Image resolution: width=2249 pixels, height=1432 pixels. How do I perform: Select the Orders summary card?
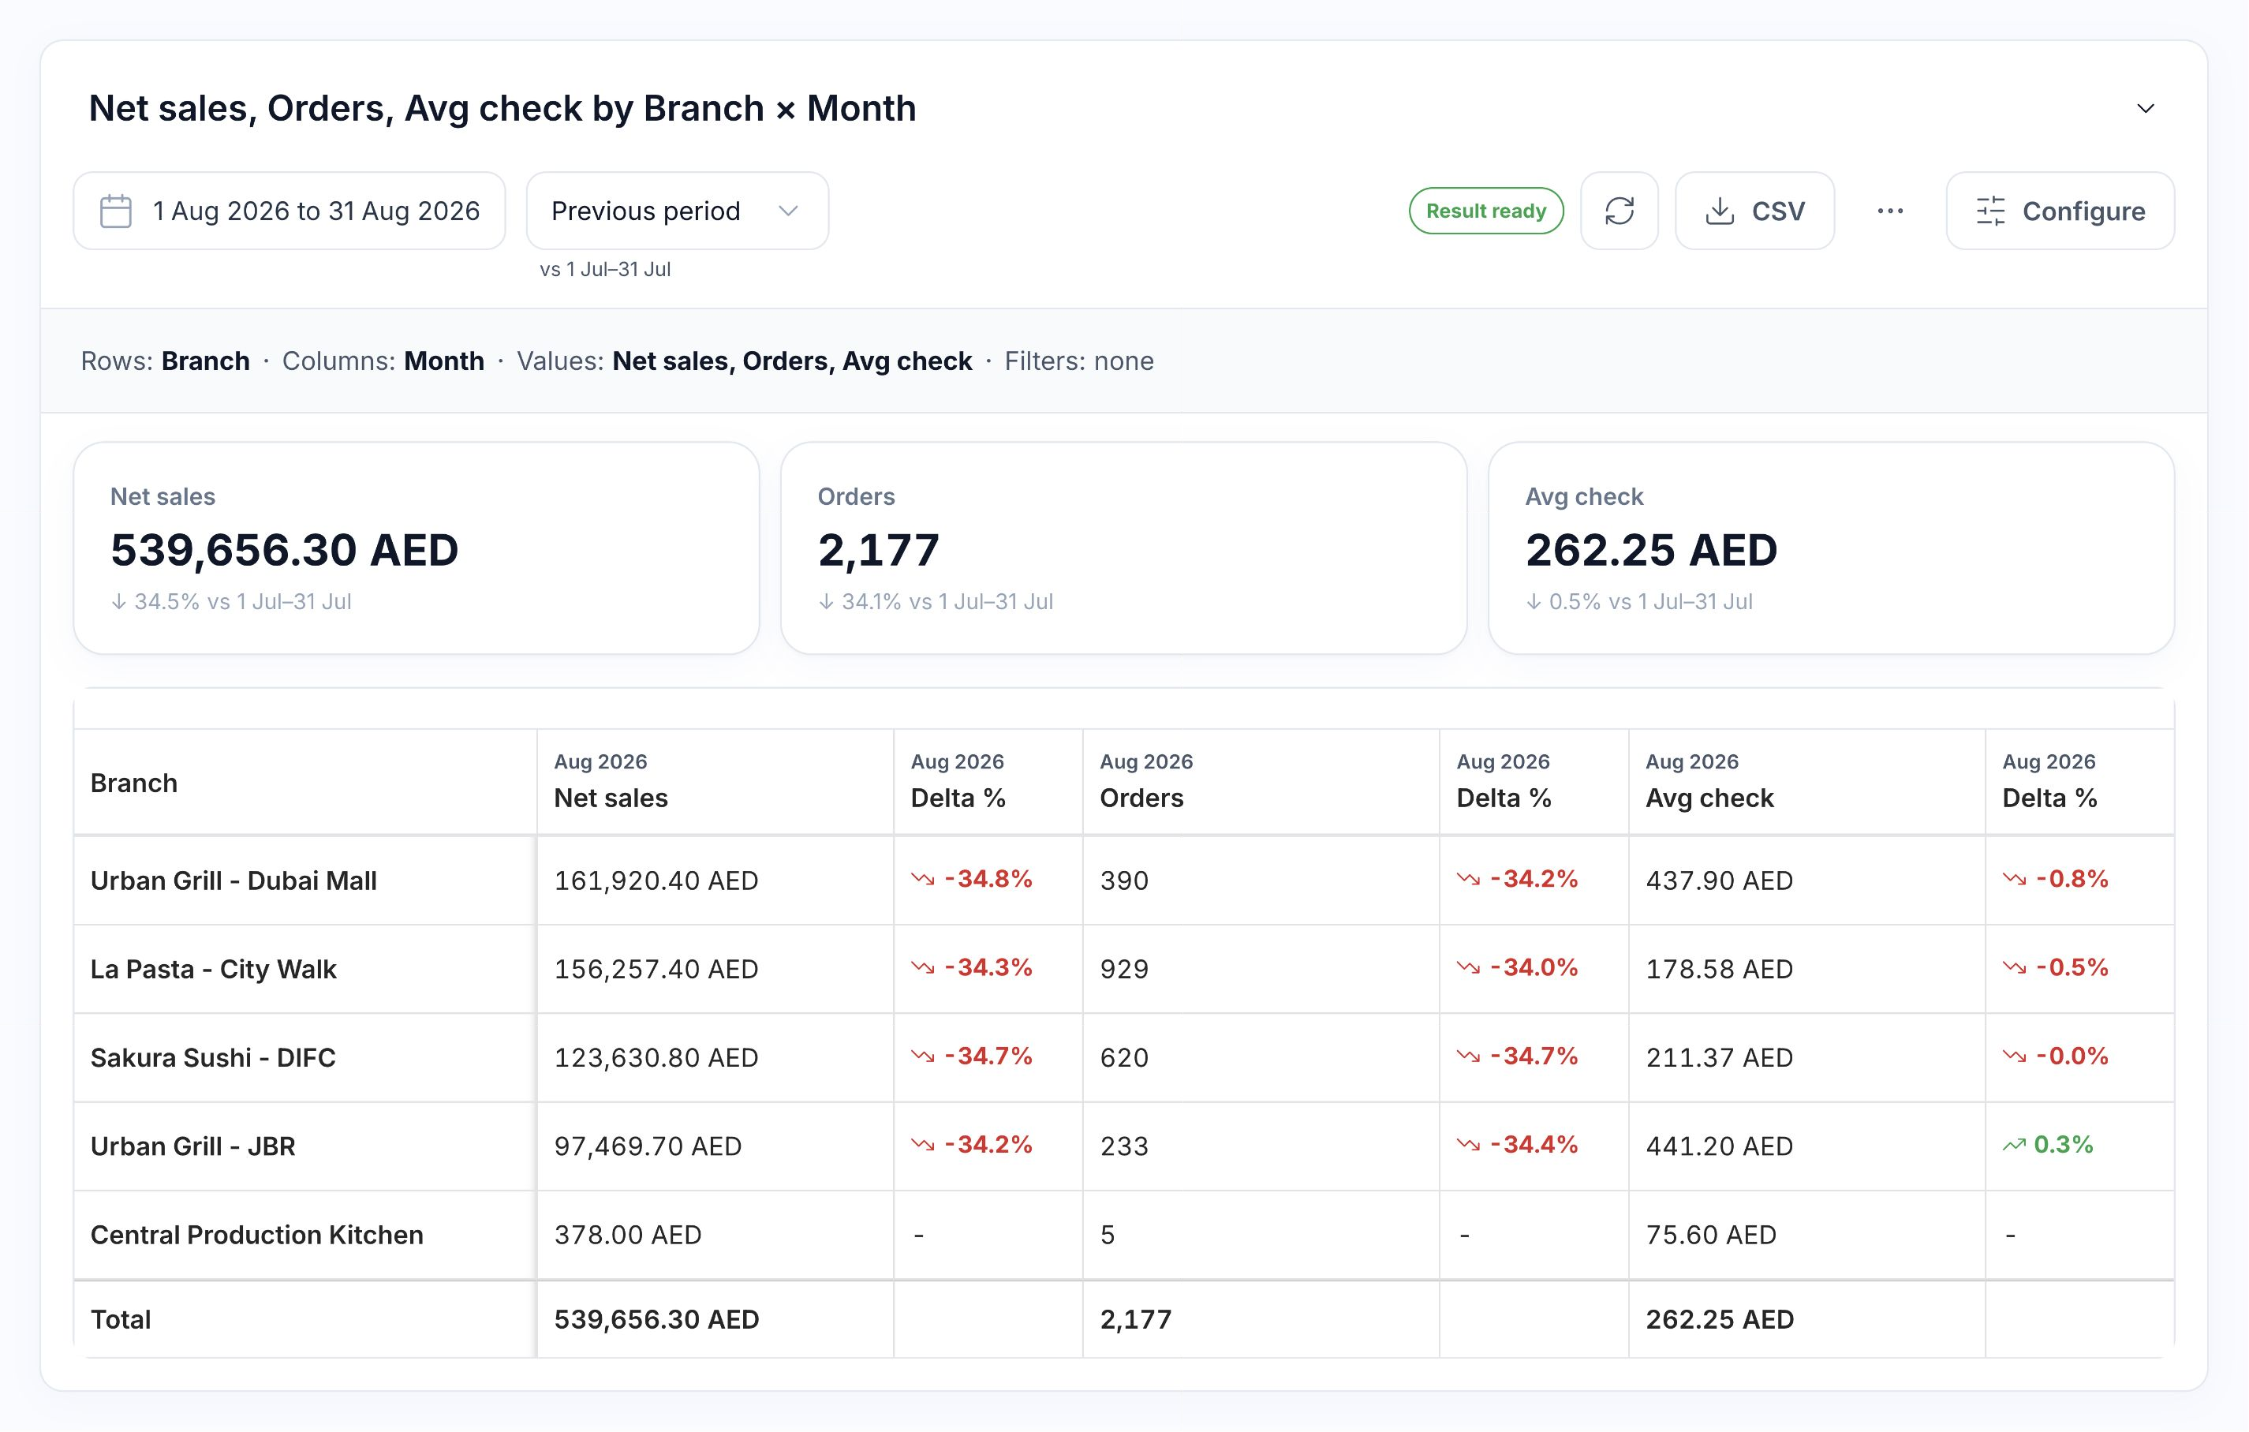tap(1123, 548)
